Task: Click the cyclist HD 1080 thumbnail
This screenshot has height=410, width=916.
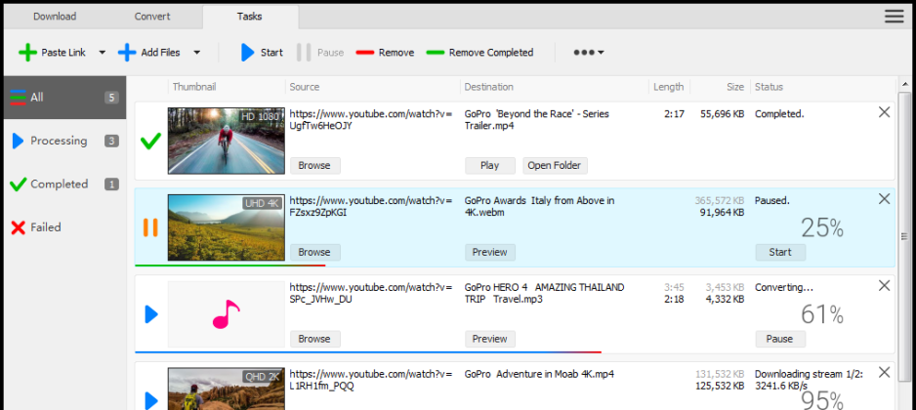Action: coord(227,141)
